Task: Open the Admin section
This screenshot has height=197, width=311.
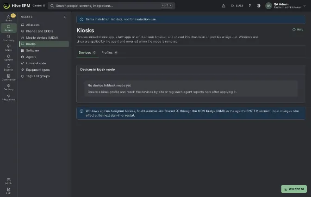Action: (x=8, y=181)
